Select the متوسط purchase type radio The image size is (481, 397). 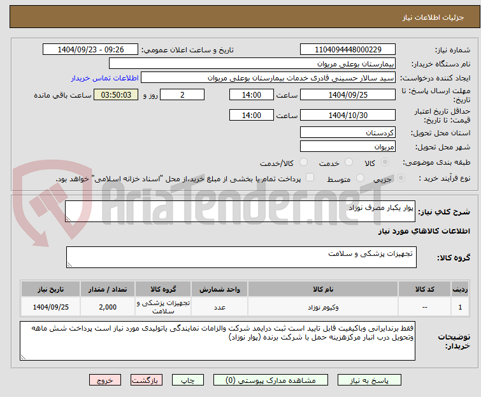[x=360, y=178]
